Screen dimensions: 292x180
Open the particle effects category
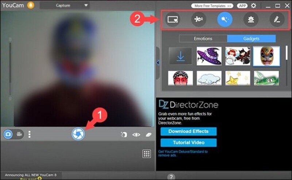pos(199,19)
